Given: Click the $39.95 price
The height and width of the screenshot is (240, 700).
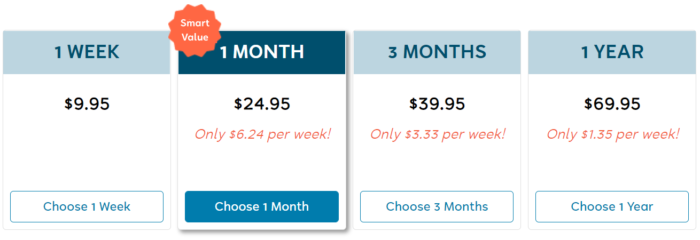Looking at the screenshot, I should click(437, 103).
